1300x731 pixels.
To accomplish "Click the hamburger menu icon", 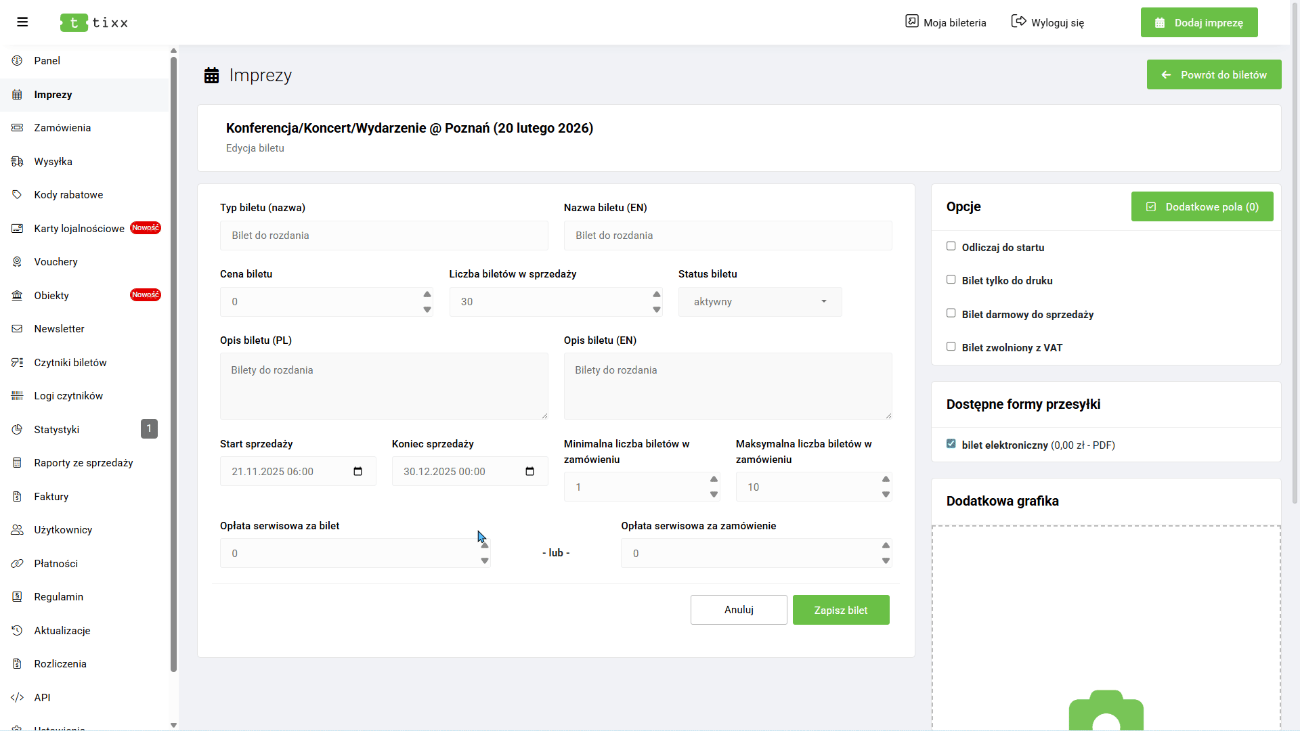I will [22, 22].
